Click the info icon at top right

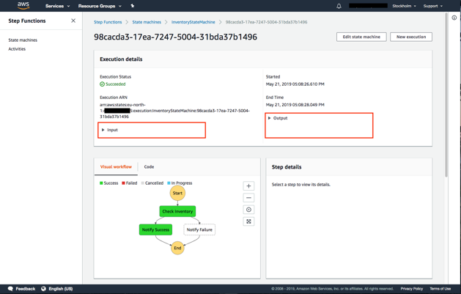click(454, 18)
